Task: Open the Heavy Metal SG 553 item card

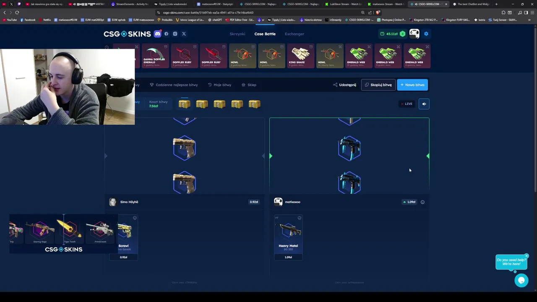Action: click(288, 237)
